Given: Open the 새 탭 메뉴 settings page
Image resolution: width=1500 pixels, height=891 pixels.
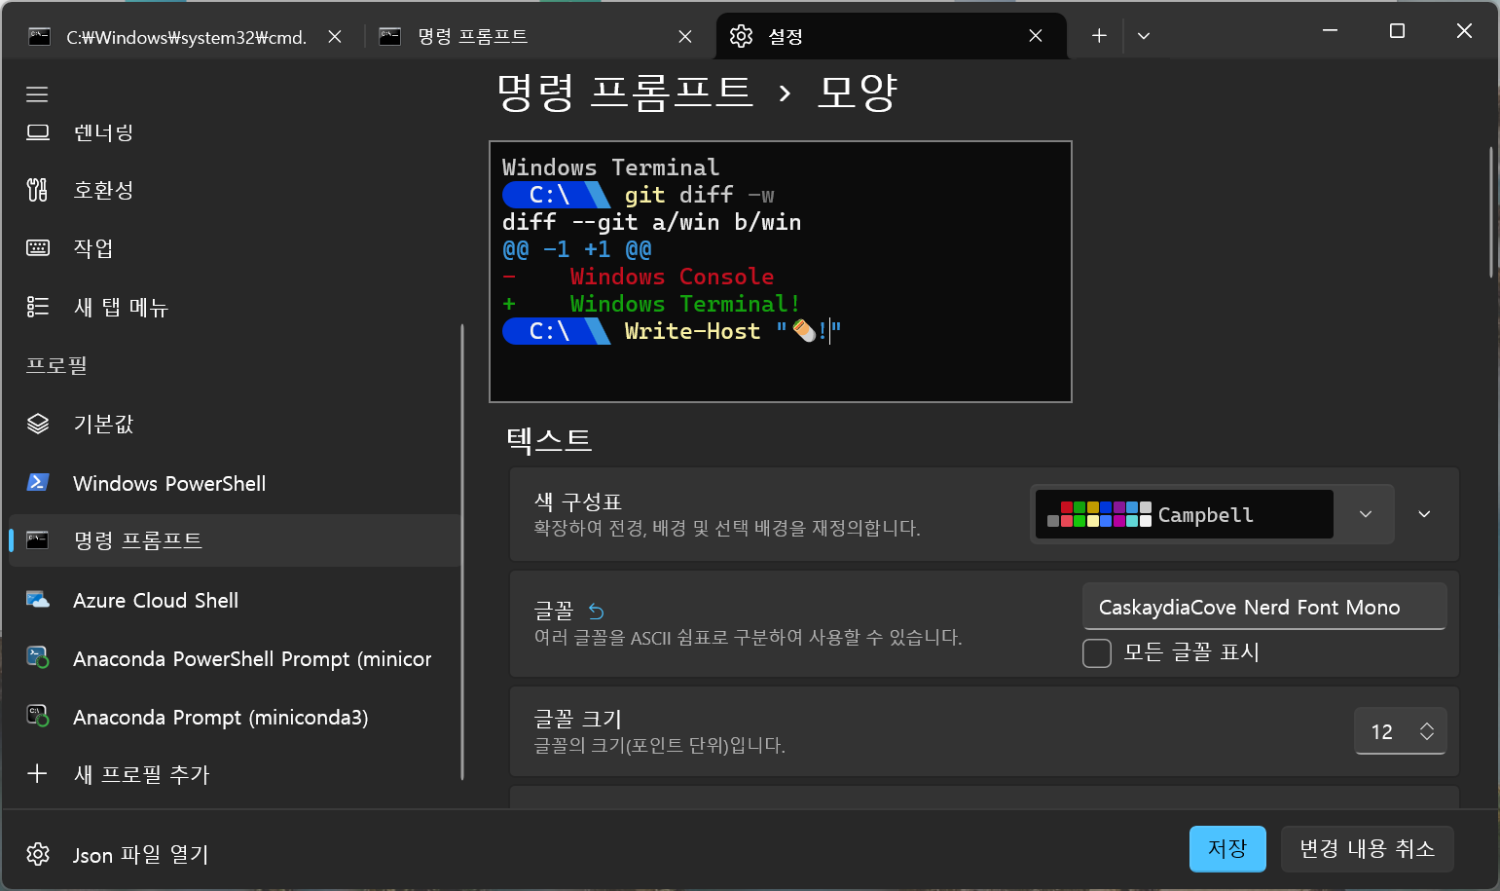Looking at the screenshot, I should pos(234,307).
